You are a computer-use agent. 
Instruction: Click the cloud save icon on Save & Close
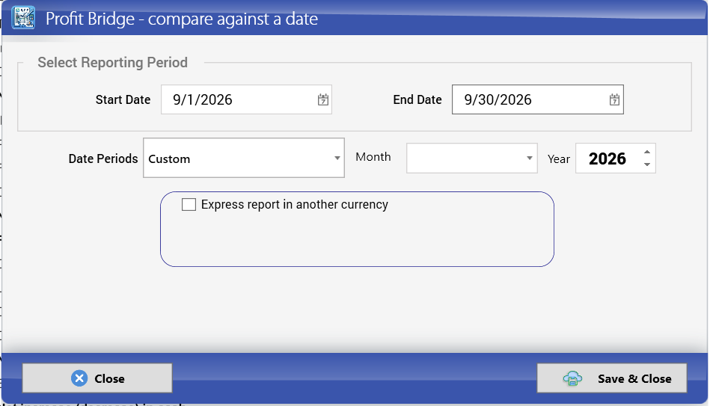[x=572, y=378]
